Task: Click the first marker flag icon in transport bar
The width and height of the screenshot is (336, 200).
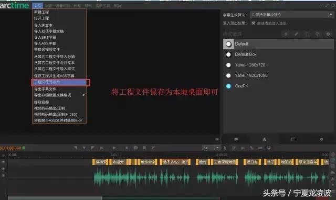Action: pos(75,148)
